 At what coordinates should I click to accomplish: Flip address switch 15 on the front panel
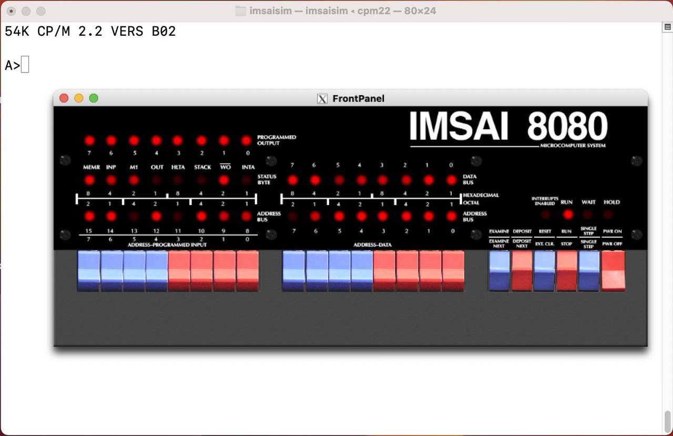pyautogui.click(x=88, y=271)
